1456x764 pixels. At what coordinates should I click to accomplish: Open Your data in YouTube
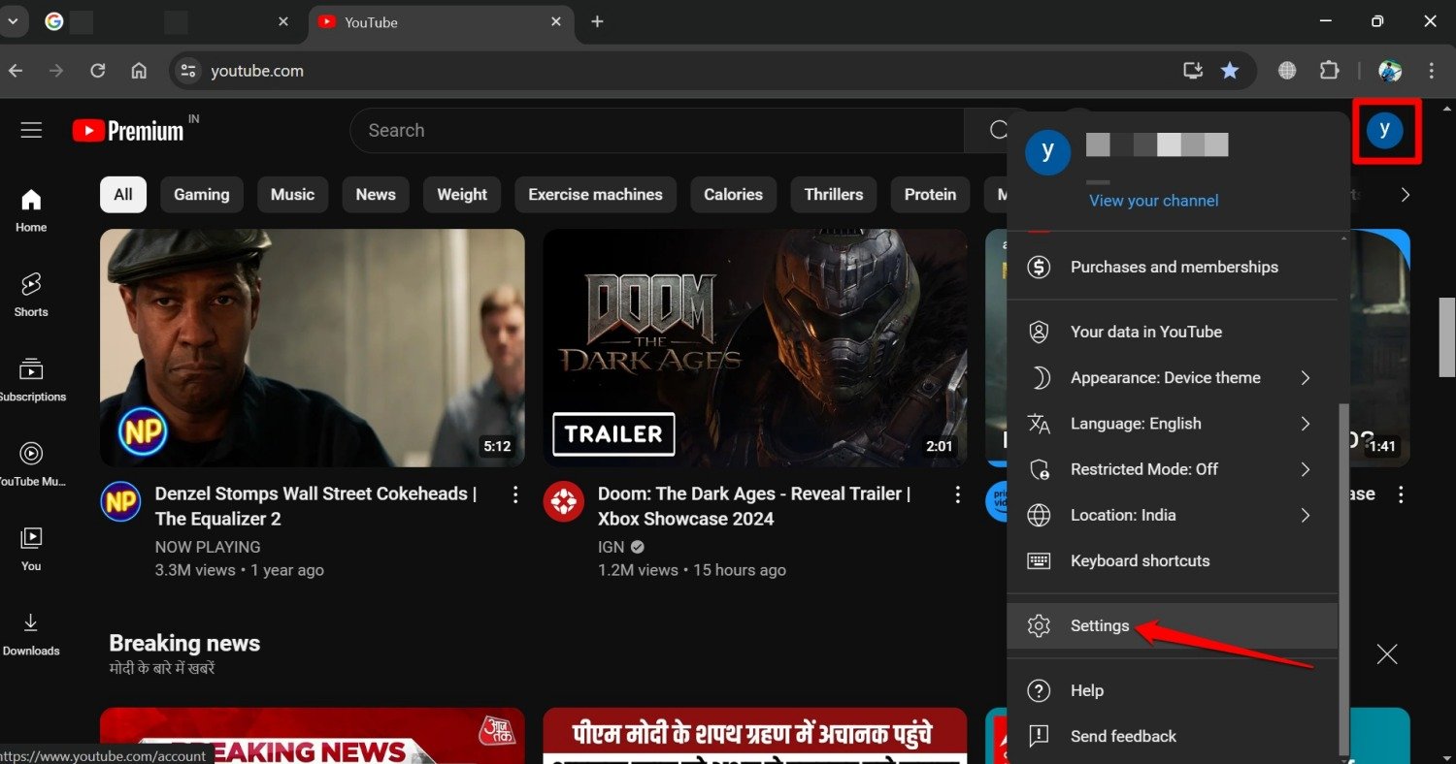click(1173, 332)
